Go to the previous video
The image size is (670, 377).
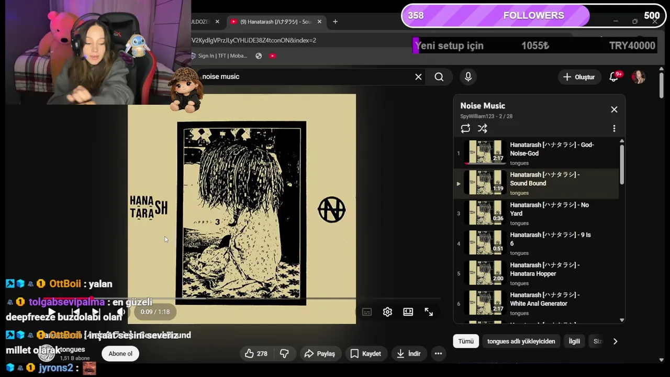pyautogui.click(x=75, y=312)
